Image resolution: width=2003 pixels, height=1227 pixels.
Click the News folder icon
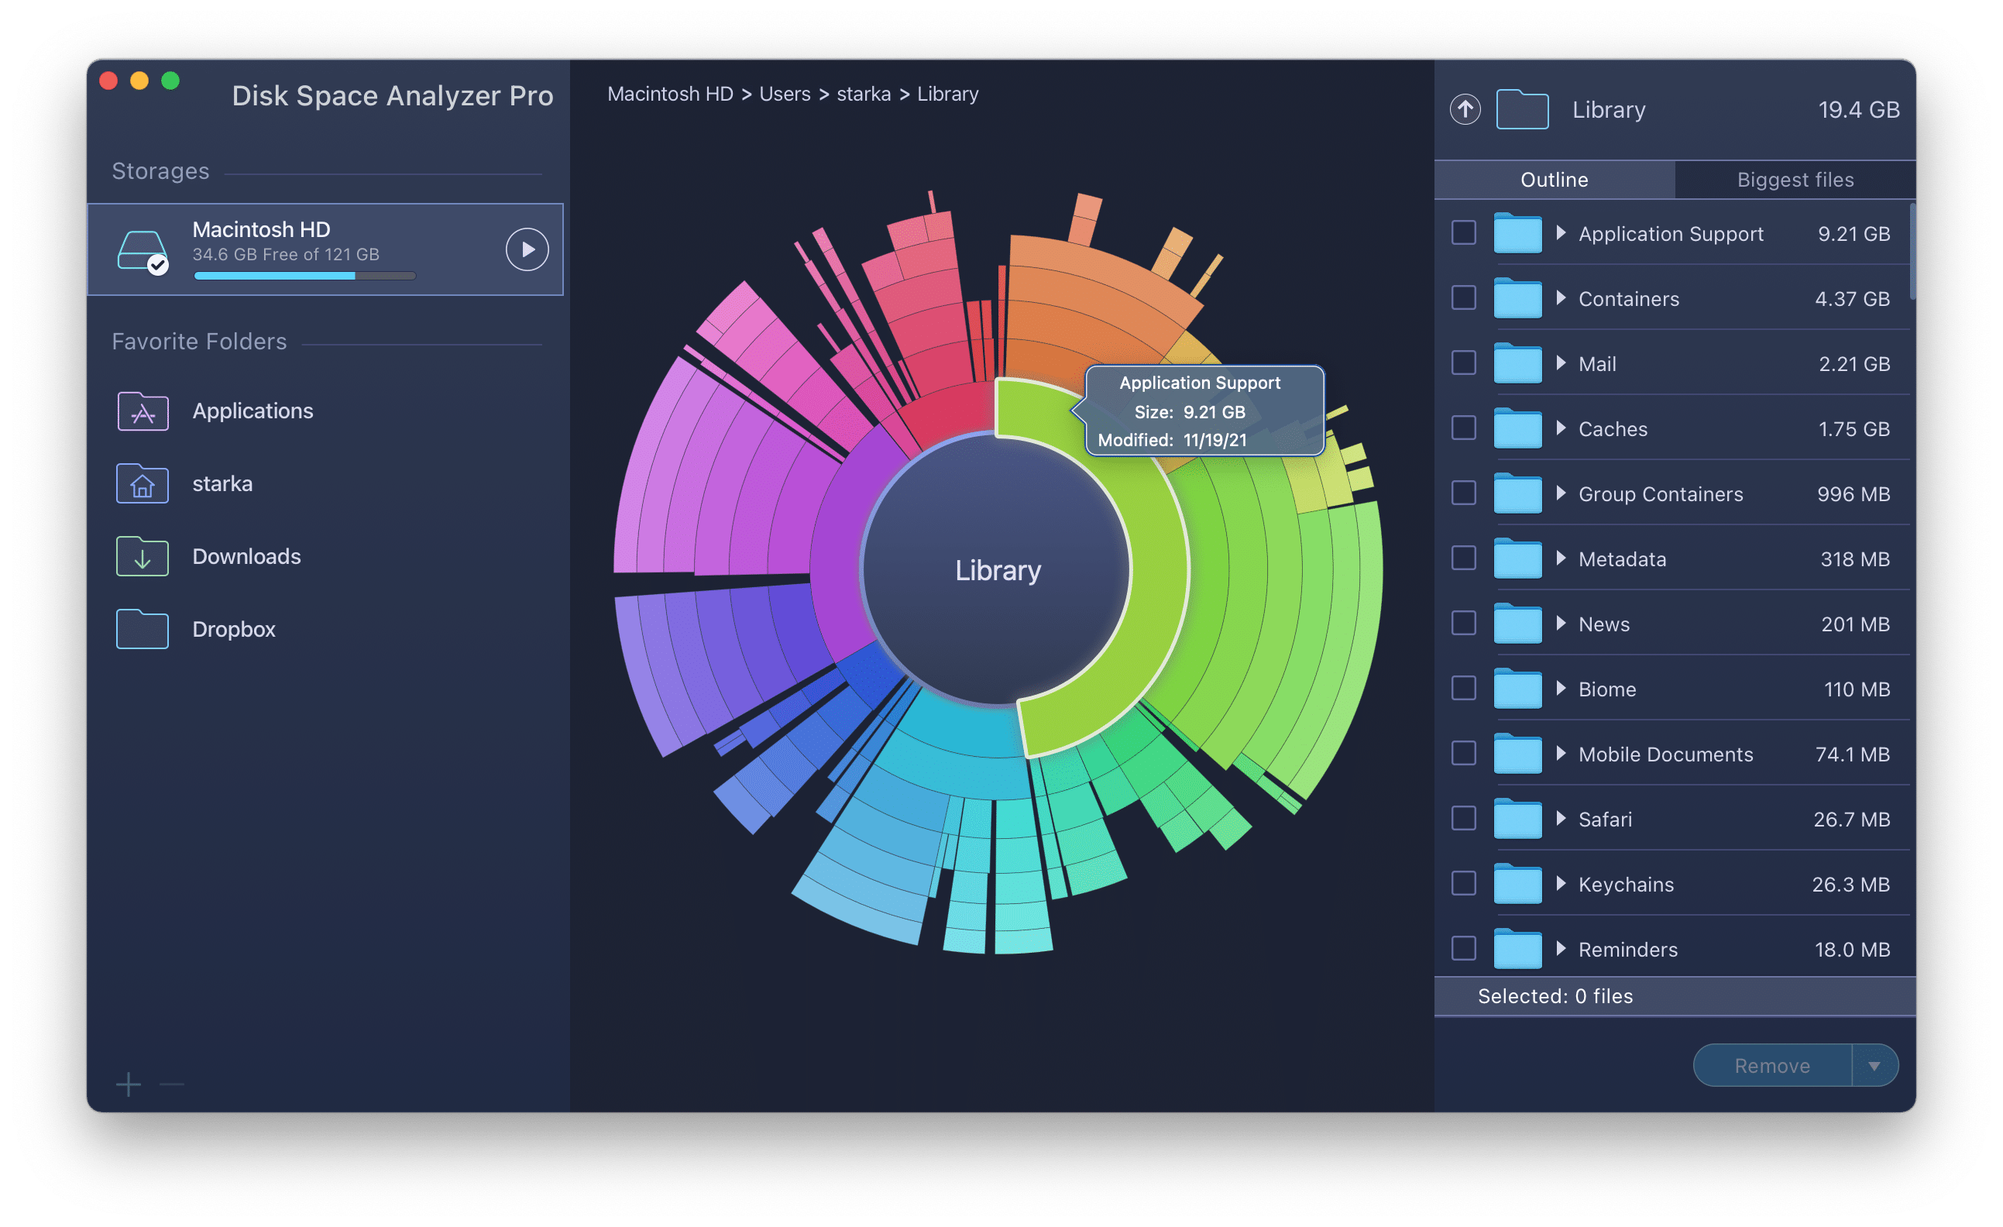click(1517, 624)
